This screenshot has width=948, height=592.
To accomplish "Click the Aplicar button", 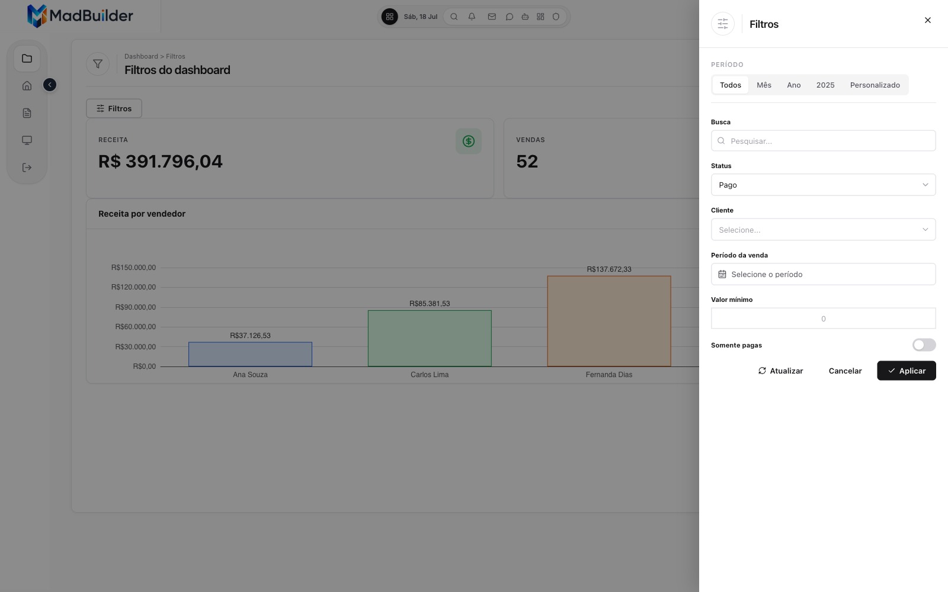I will coord(907,371).
